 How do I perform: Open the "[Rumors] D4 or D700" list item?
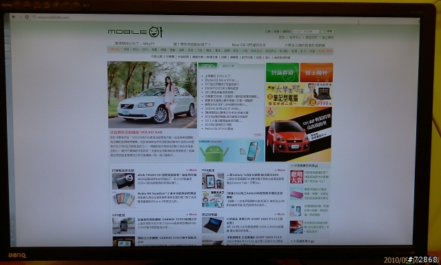tap(222, 80)
